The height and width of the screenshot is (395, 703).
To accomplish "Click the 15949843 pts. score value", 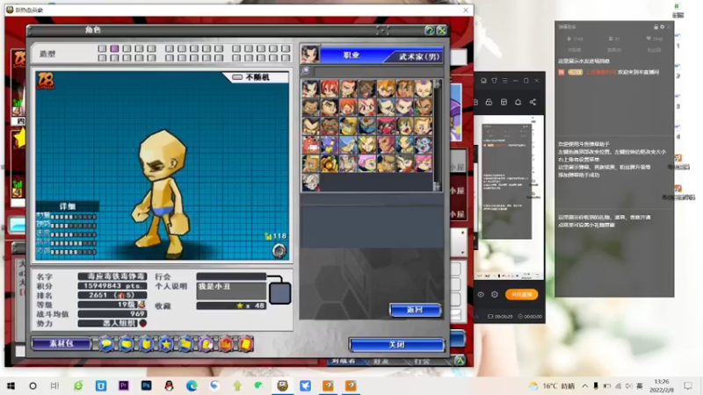I will click(x=112, y=286).
